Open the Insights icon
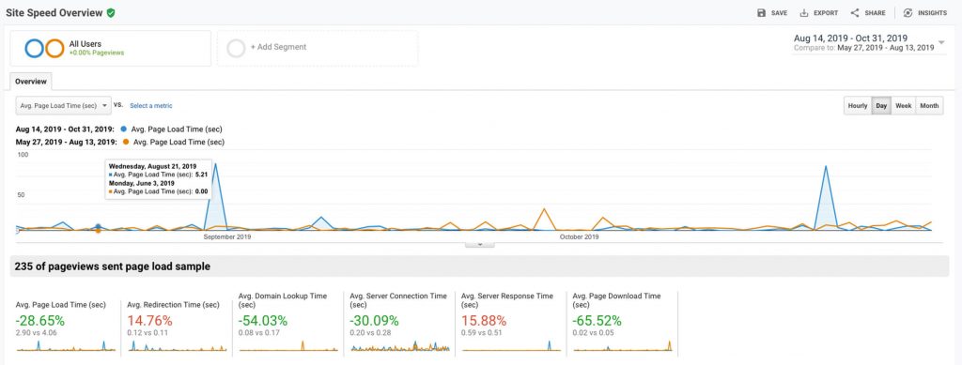Image resolution: width=962 pixels, height=365 pixels. [x=908, y=13]
